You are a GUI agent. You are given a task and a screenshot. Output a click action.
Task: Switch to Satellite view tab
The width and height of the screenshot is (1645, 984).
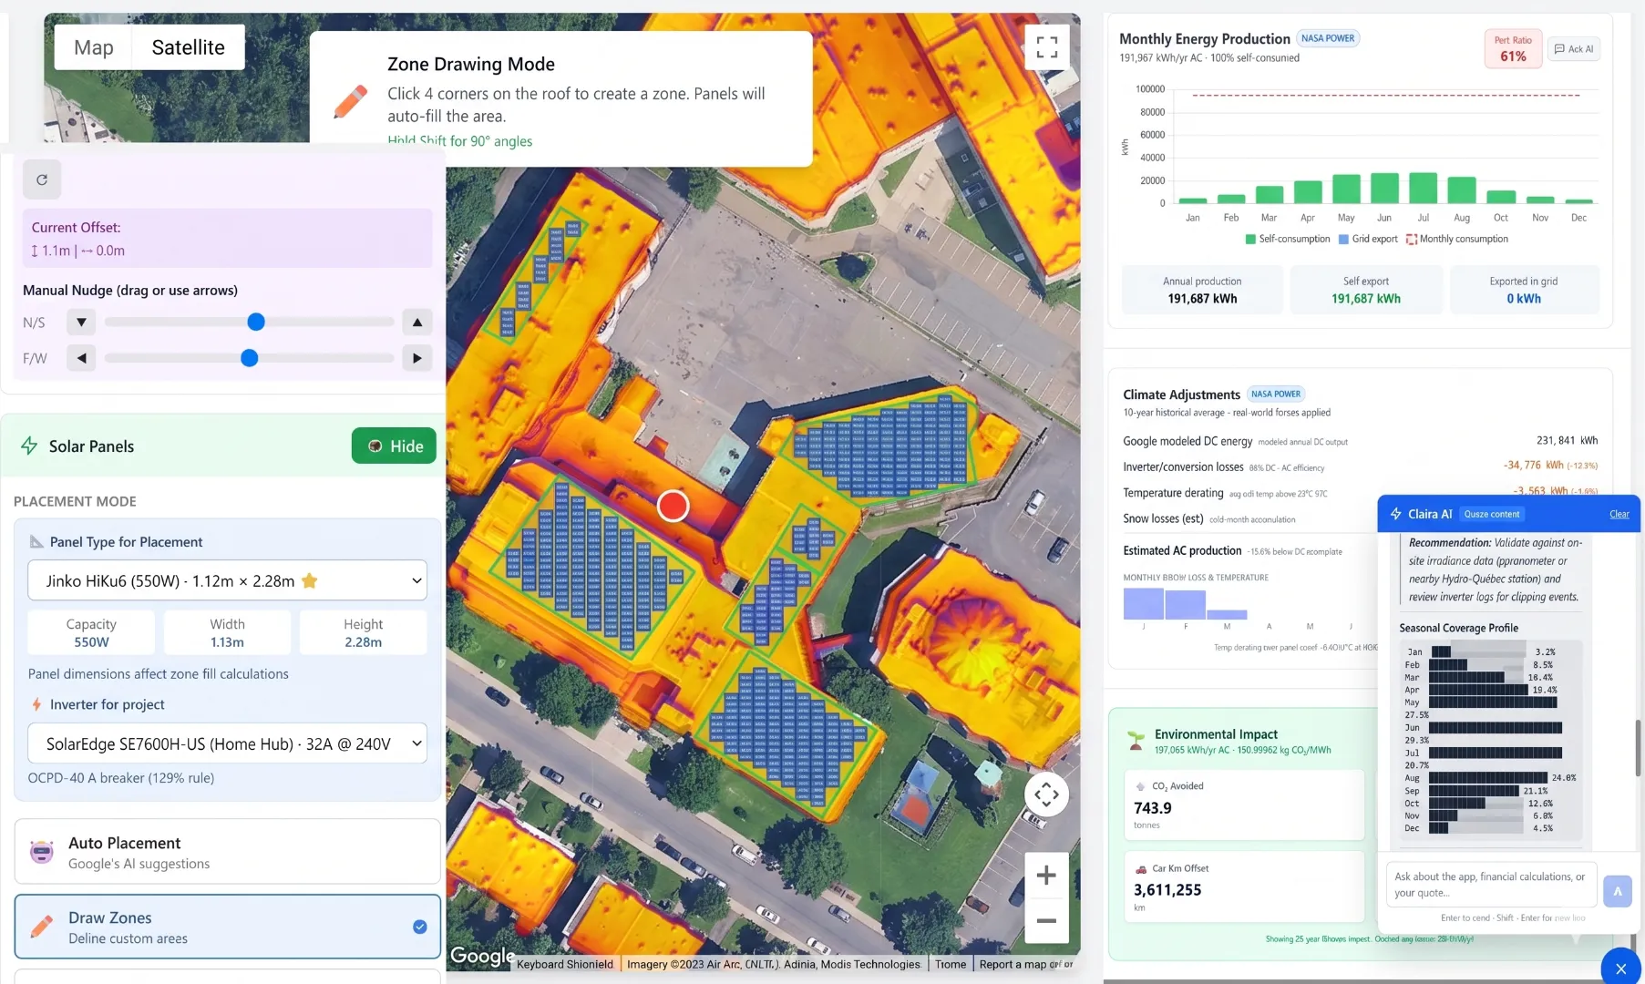188,47
